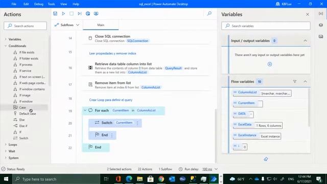Viewport: 327px width, 184px height.
Task: Select the 'If folder exists' action
Action: tap(29, 59)
